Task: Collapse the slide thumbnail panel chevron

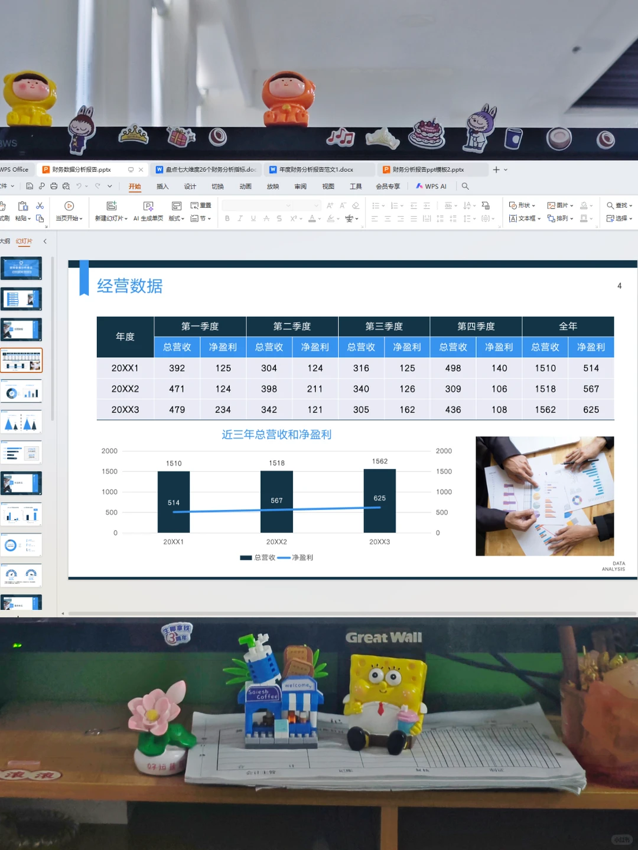Action: (45, 241)
